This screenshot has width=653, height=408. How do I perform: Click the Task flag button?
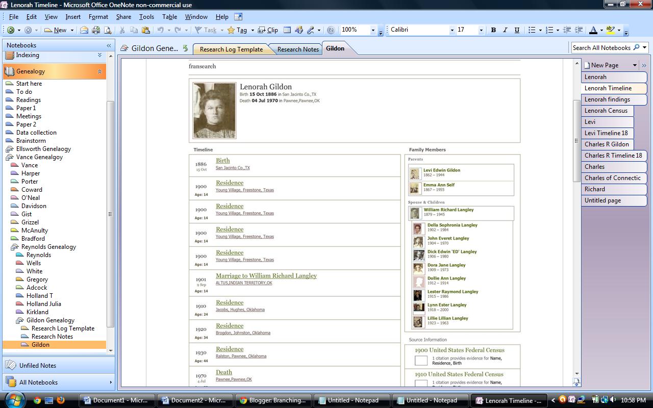click(x=206, y=30)
